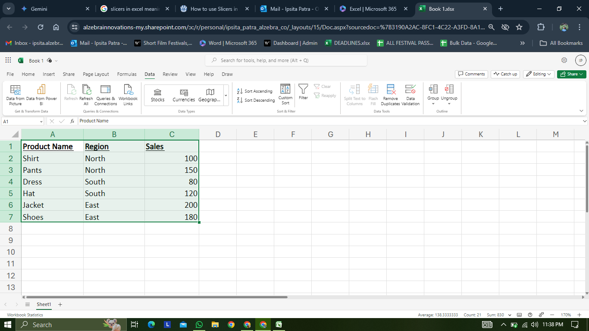Image resolution: width=589 pixels, height=331 pixels.
Task: Open Windows Start menu
Action: pos(8,325)
